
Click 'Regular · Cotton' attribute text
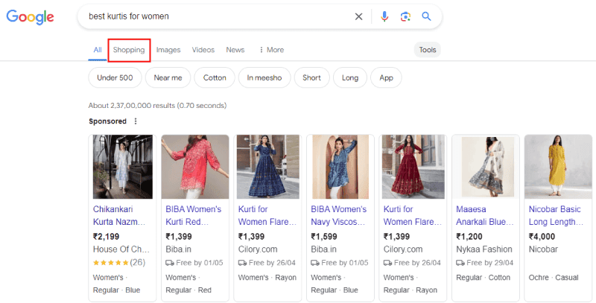point(483,278)
